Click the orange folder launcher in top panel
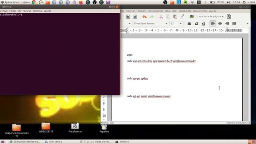The height and width of the screenshot is (144, 256). point(48,2)
